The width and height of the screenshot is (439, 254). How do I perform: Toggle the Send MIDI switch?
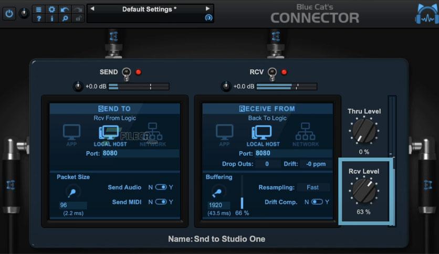[x=161, y=202]
